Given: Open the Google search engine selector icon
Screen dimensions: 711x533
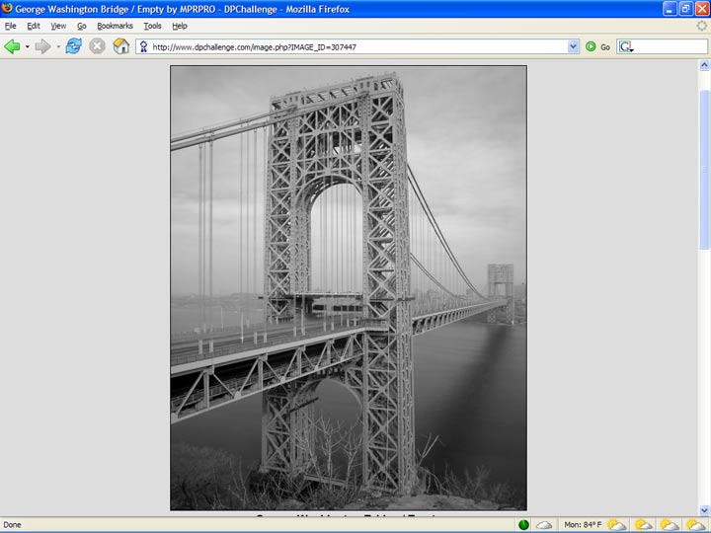Looking at the screenshot, I should (626, 46).
